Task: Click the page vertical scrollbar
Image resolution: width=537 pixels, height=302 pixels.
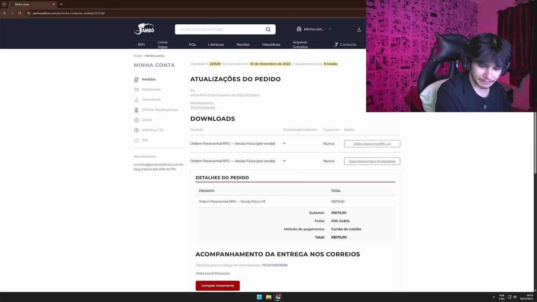Action: (x=535, y=143)
